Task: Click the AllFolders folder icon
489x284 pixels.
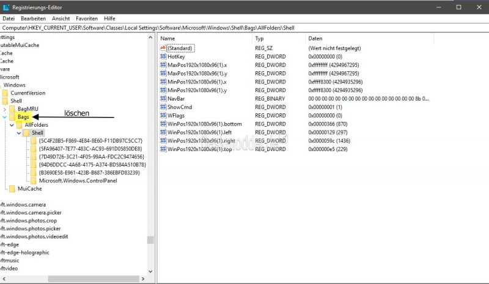Action: coord(20,125)
